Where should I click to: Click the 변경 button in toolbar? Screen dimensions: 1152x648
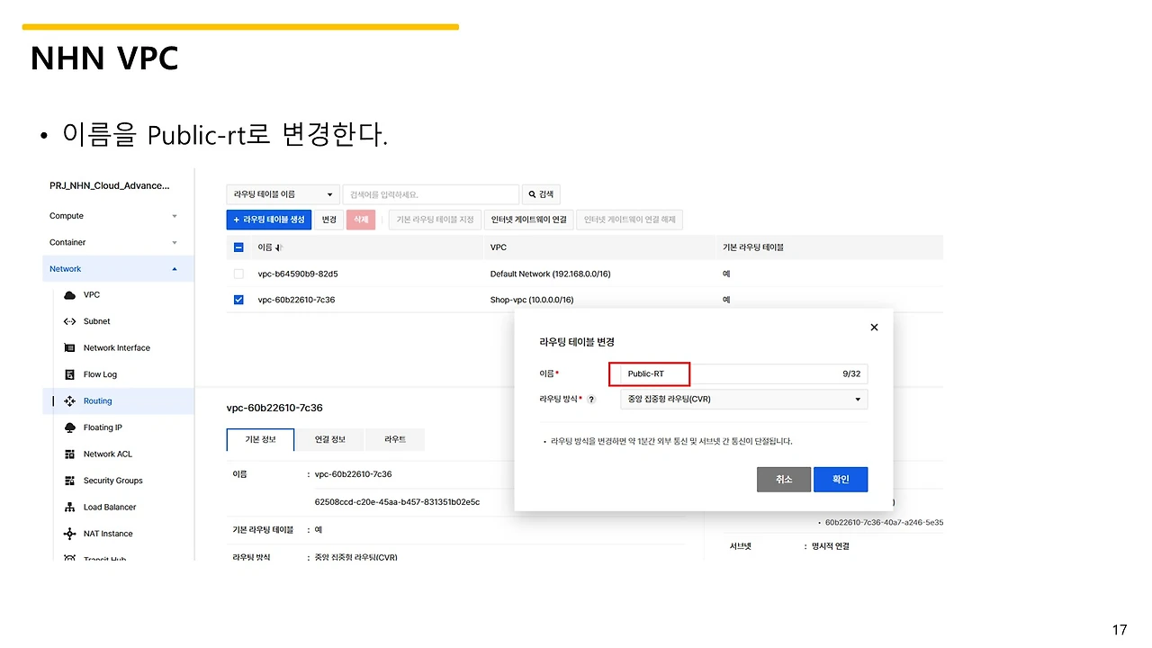(329, 220)
